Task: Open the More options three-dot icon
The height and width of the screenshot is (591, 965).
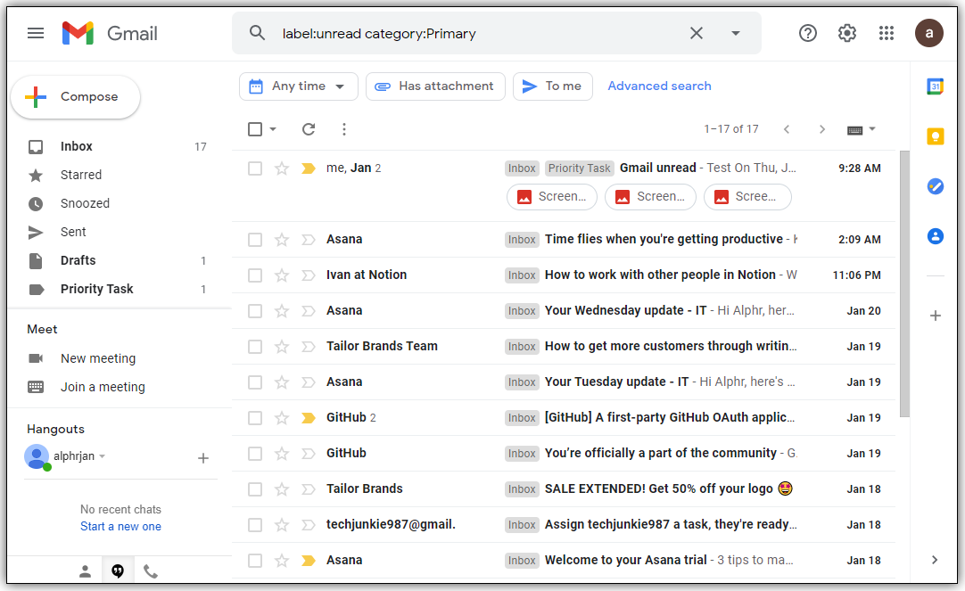Action: [x=344, y=129]
